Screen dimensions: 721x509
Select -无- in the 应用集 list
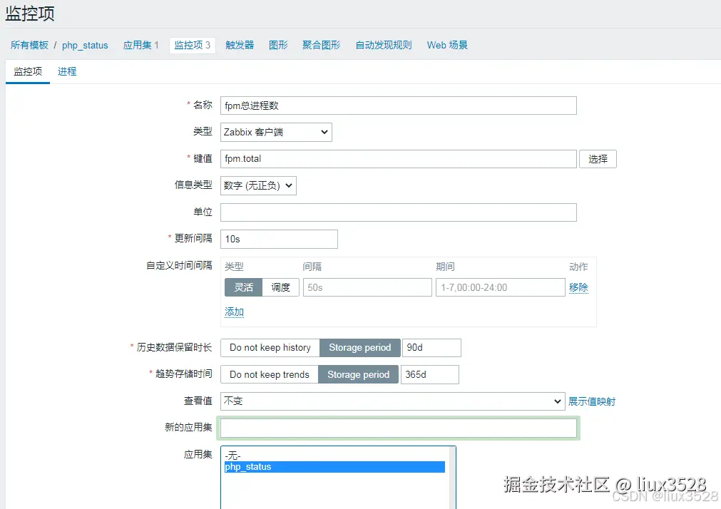[334, 456]
